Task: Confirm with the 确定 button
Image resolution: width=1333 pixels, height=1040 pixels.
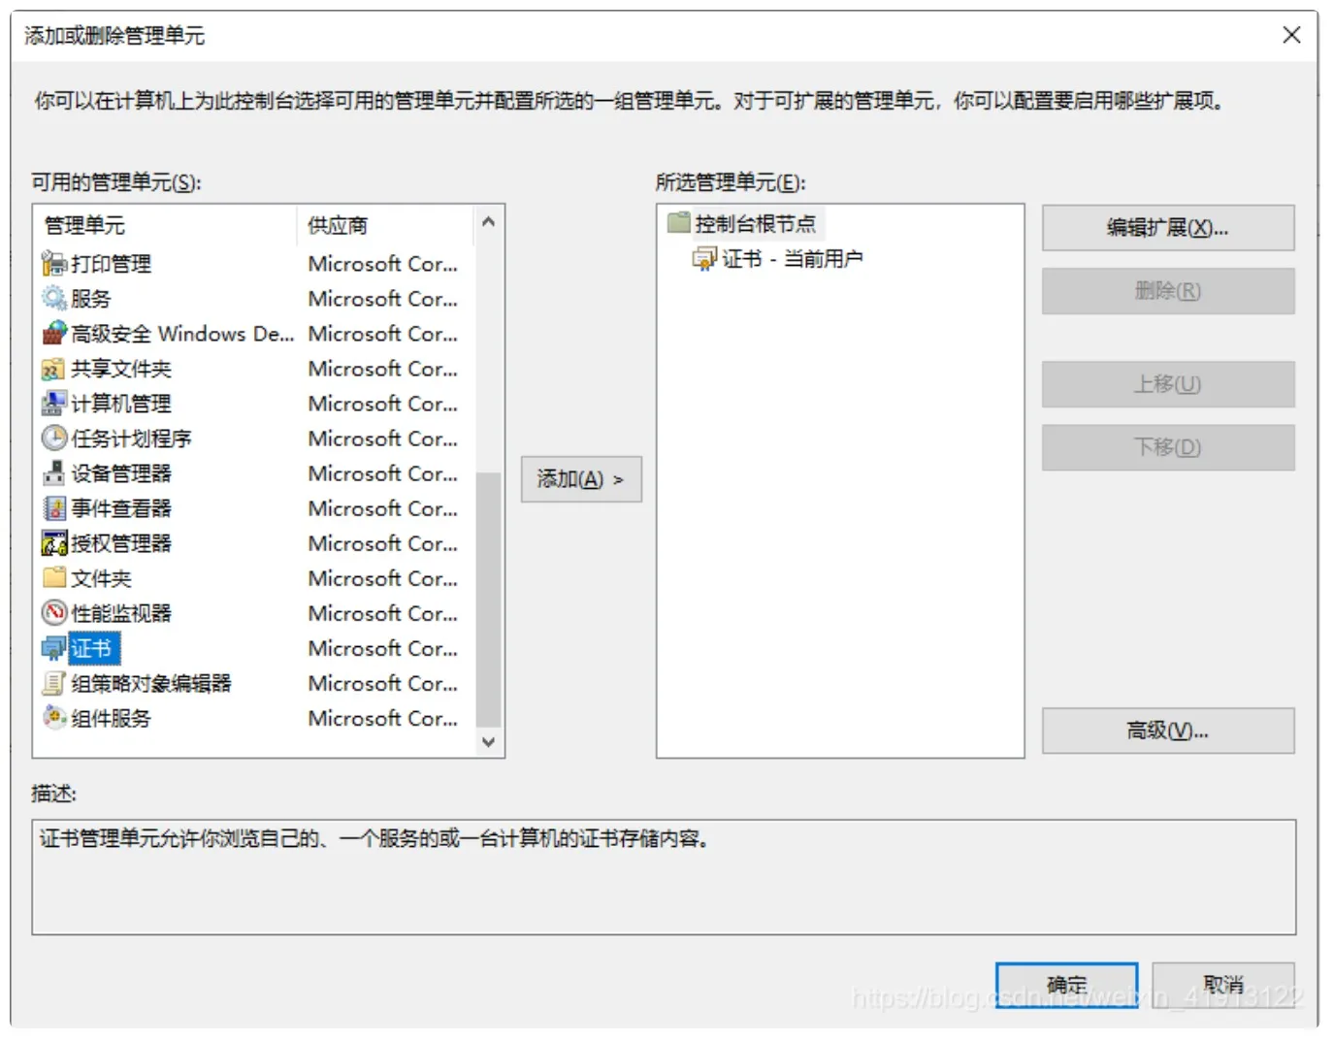Action: [1066, 985]
